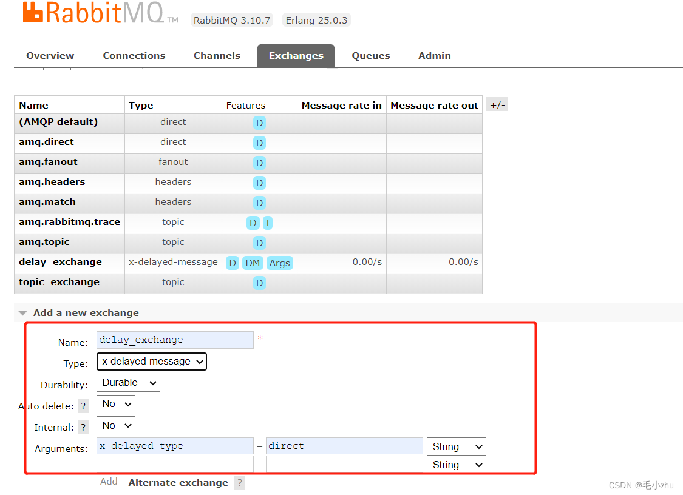Click the help icon next to Internal
The height and width of the screenshot is (495, 683).
point(83,427)
